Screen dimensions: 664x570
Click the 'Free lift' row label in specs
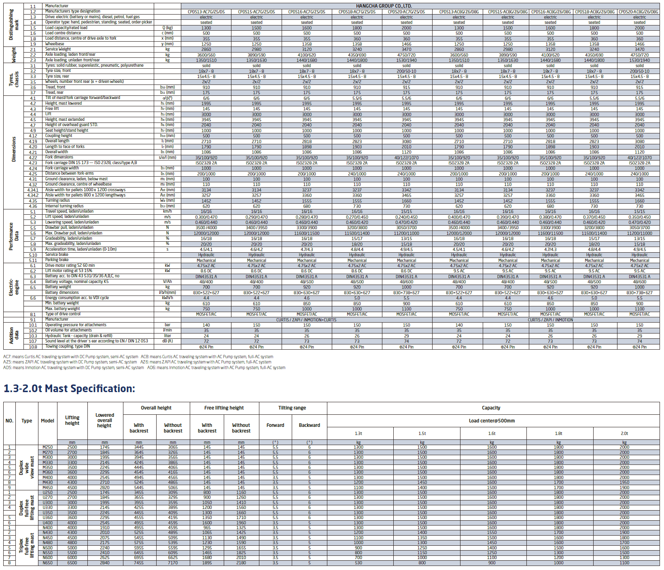point(52,109)
